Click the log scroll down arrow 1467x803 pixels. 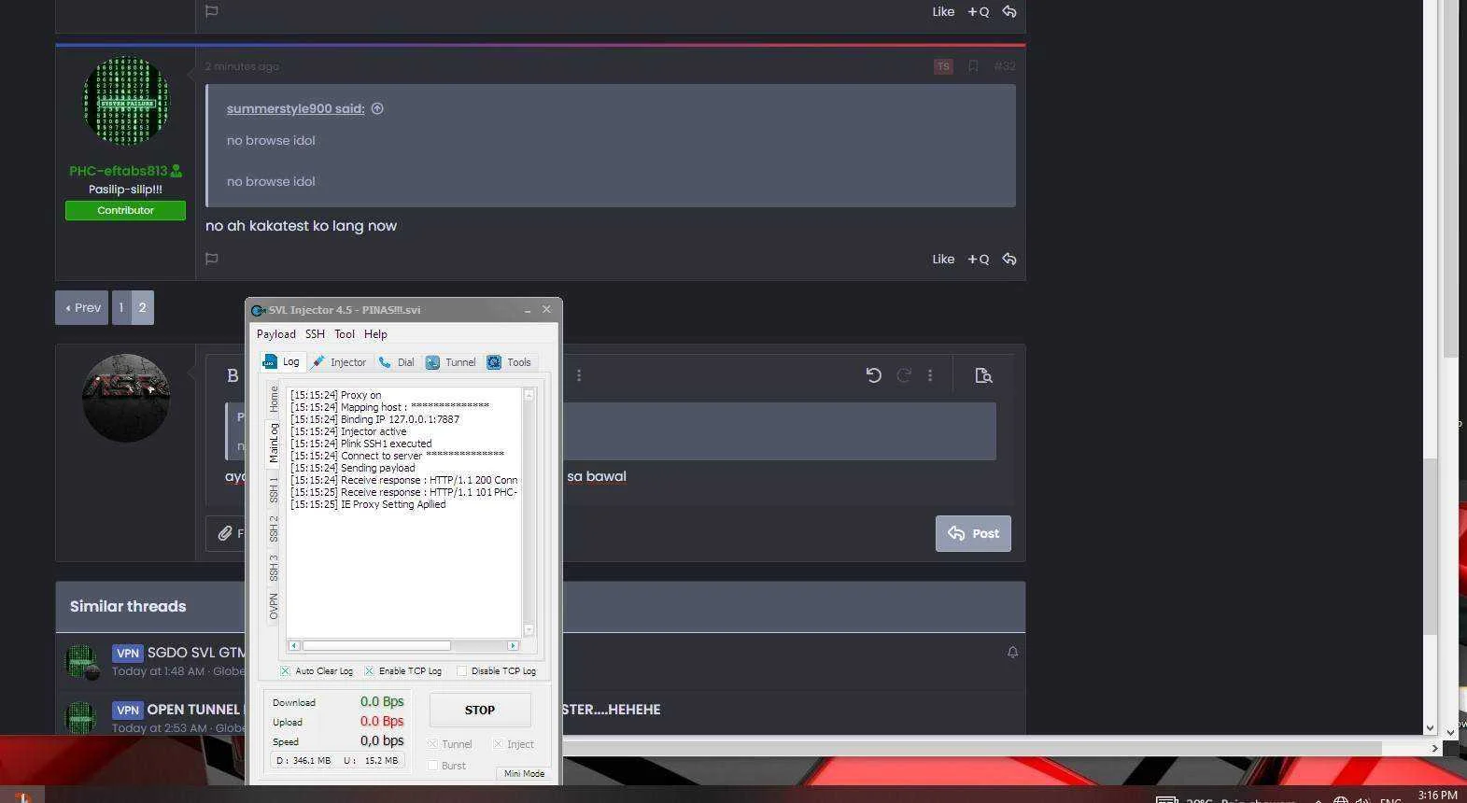click(x=529, y=630)
